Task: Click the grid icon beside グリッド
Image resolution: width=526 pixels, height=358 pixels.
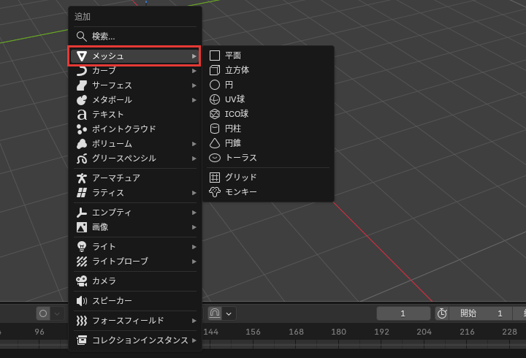Action: point(215,177)
